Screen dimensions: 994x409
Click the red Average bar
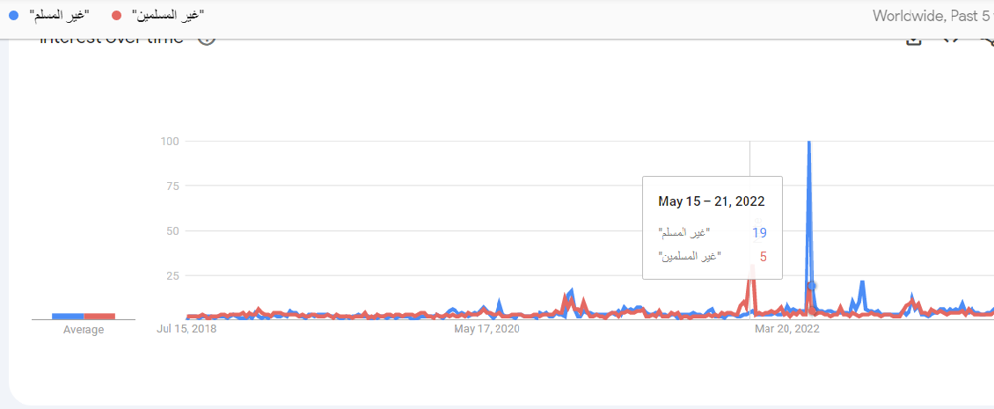coord(99,316)
